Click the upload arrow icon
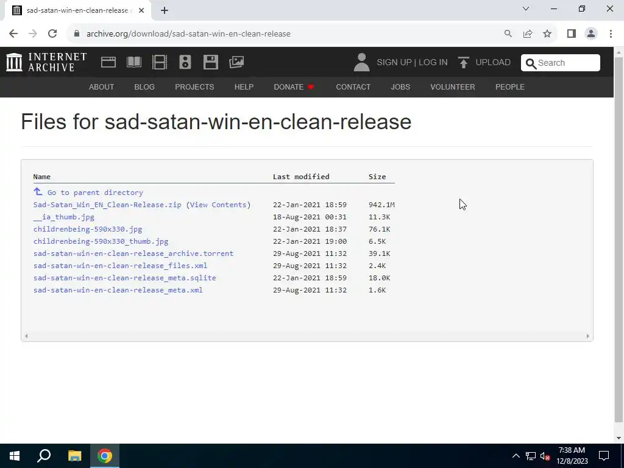This screenshot has height=468, width=624. [x=463, y=63]
